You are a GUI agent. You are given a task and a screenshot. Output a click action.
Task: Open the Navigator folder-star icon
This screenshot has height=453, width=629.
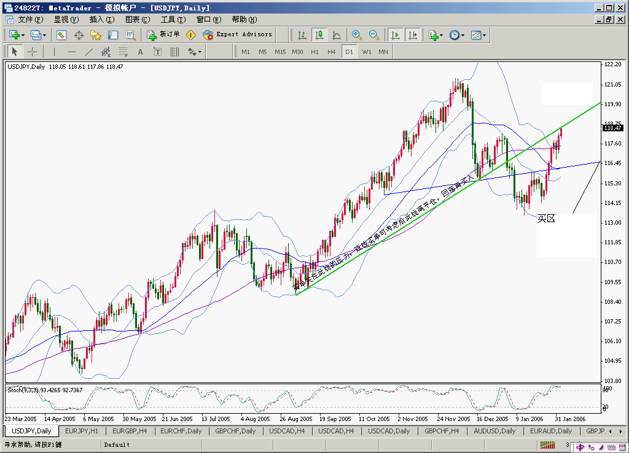pyautogui.click(x=96, y=35)
